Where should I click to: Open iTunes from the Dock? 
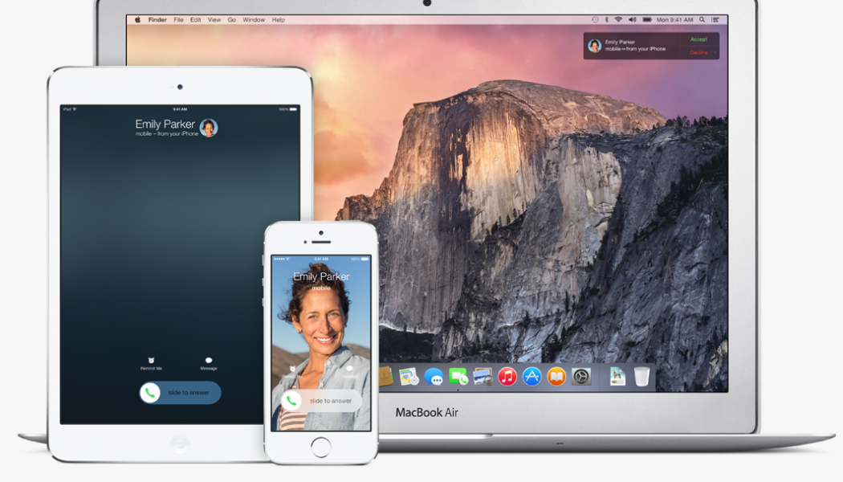tap(507, 376)
